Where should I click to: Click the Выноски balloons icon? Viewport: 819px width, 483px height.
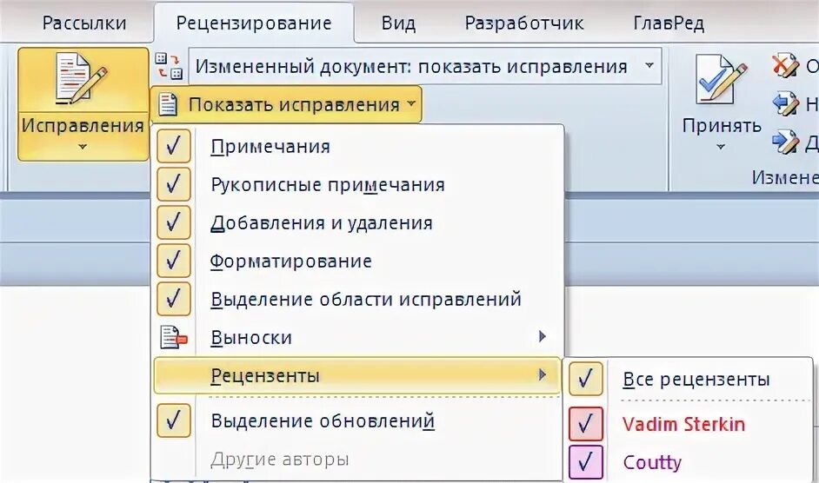(x=173, y=337)
